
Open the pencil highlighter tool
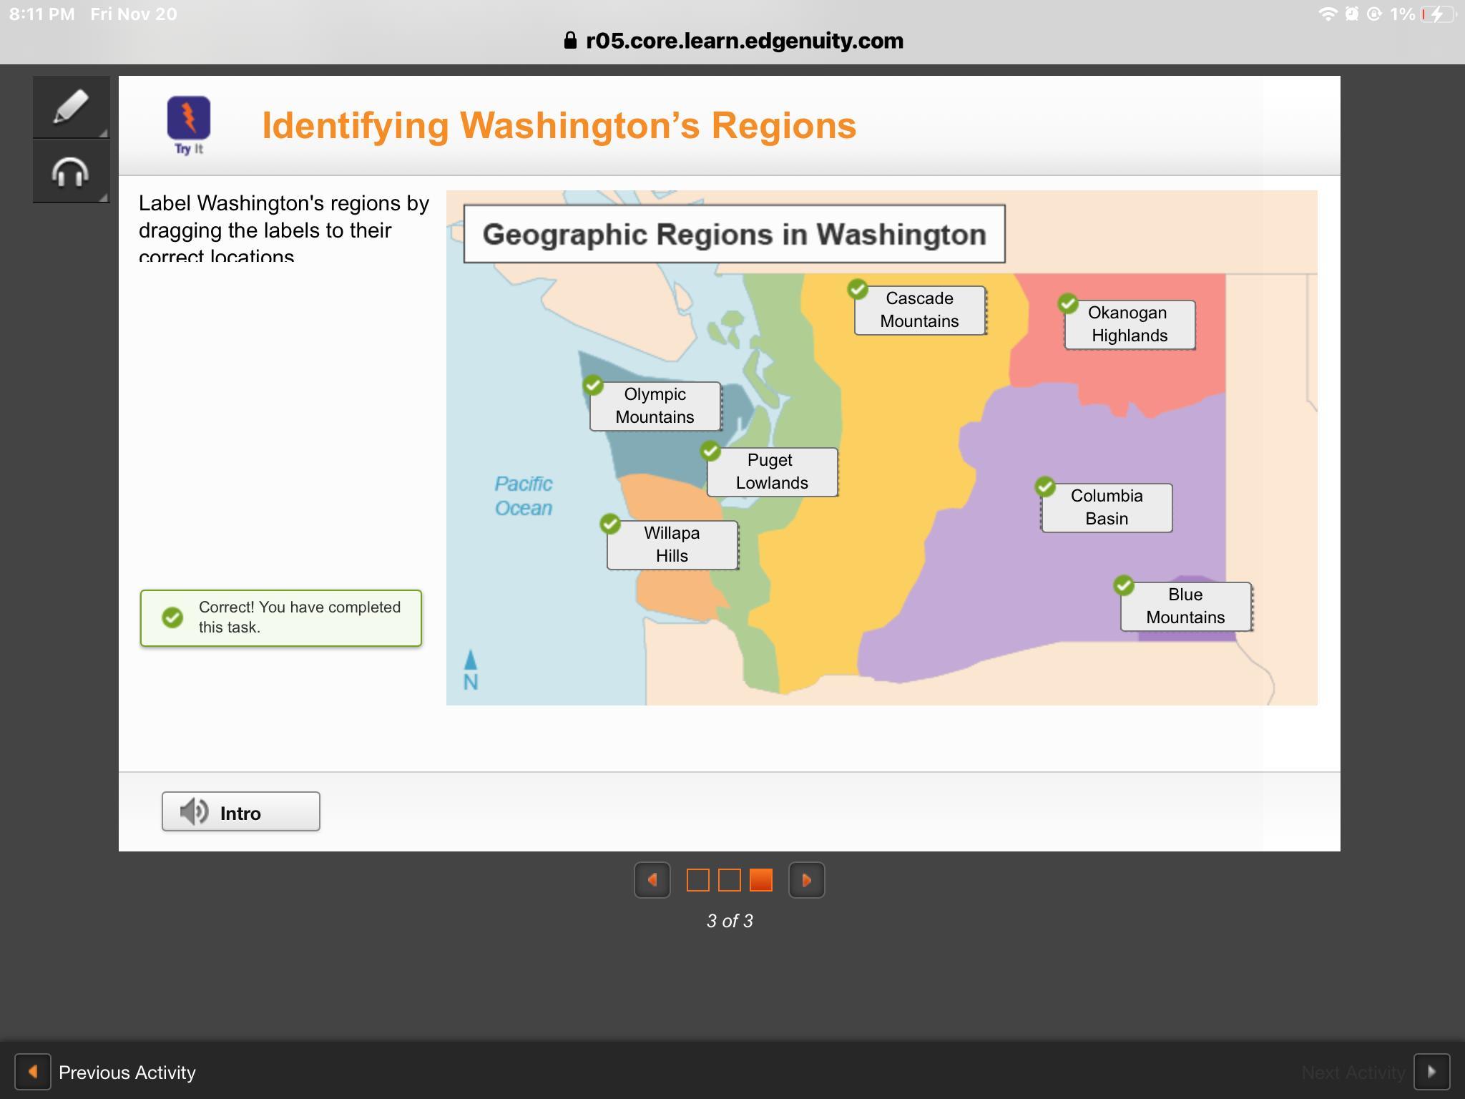(x=71, y=107)
